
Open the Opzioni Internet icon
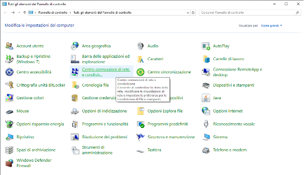[206, 111]
